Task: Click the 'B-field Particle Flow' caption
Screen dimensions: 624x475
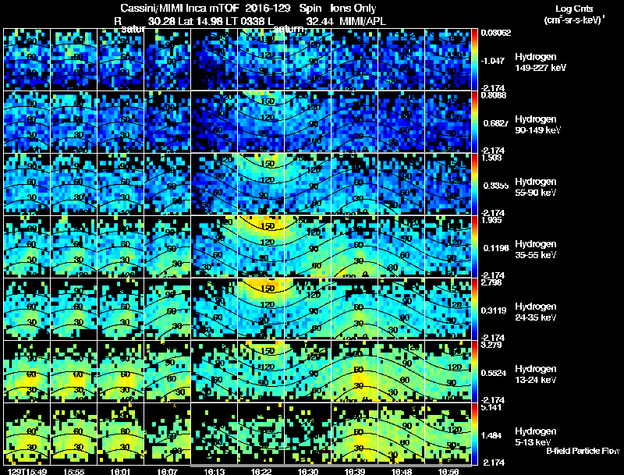Action: click(x=583, y=451)
